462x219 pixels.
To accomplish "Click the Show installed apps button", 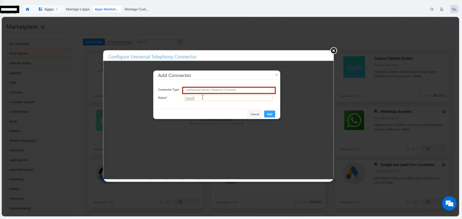I will pyautogui.click(x=119, y=42).
